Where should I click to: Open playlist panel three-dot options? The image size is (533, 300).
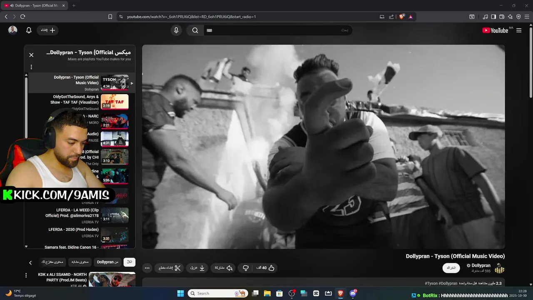click(31, 67)
